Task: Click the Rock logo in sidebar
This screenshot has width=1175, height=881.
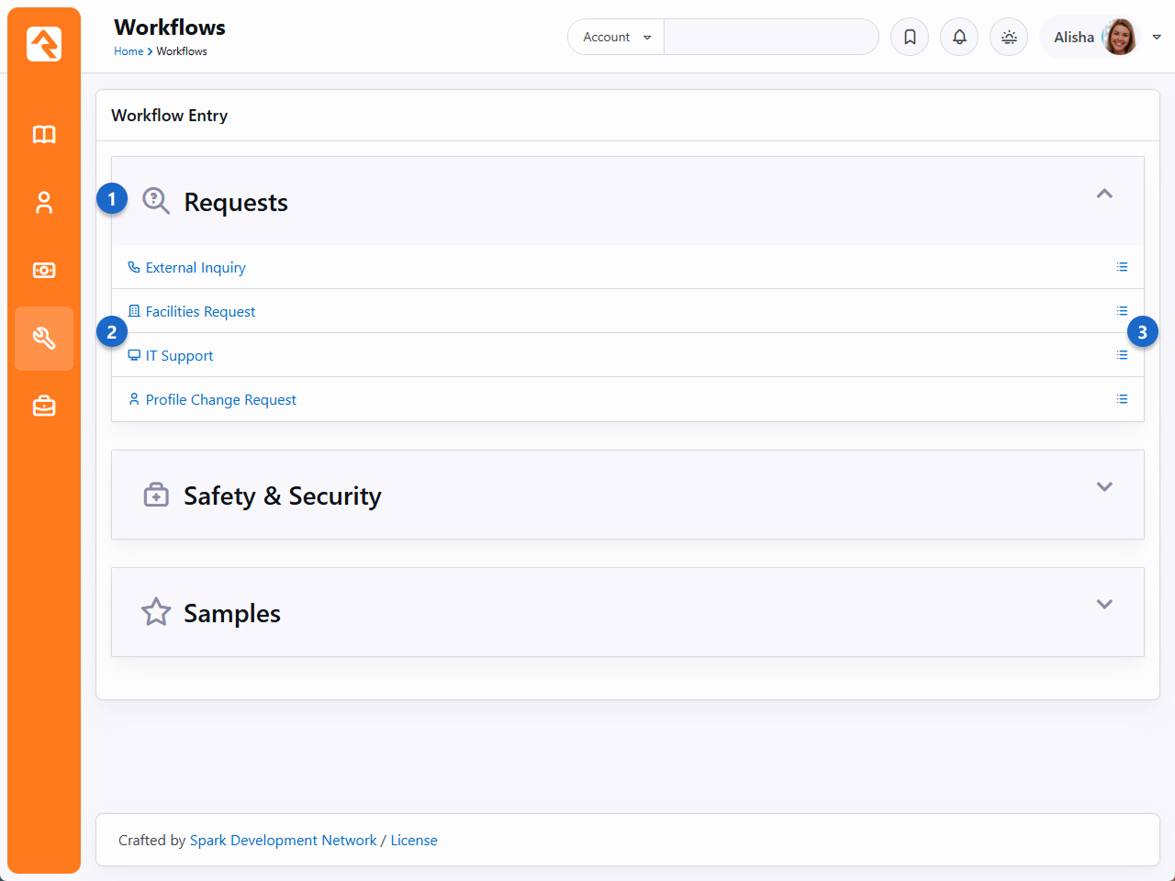Action: click(44, 44)
